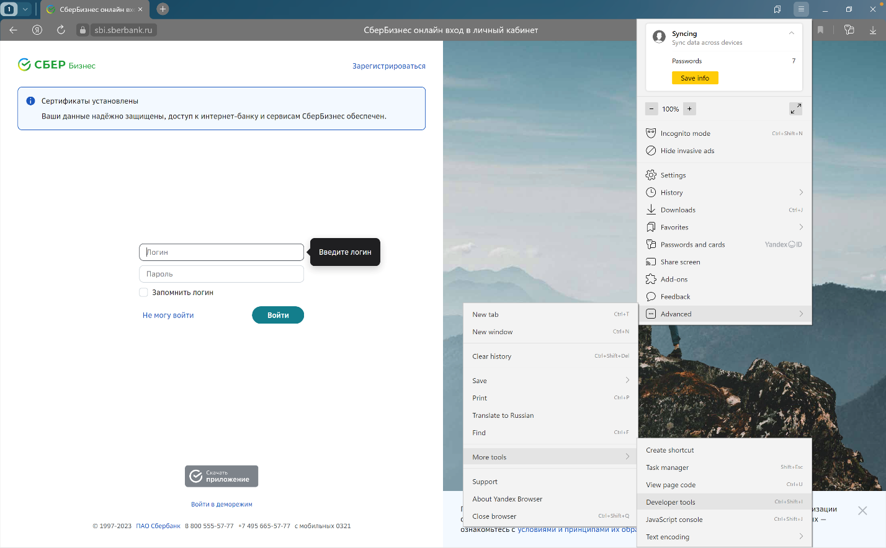Click Create shortcut
Screen dimensions: 886x548
point(724,451)
